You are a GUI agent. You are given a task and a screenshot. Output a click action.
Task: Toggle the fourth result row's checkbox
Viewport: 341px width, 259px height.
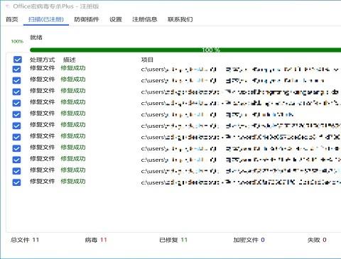[16, 103]
